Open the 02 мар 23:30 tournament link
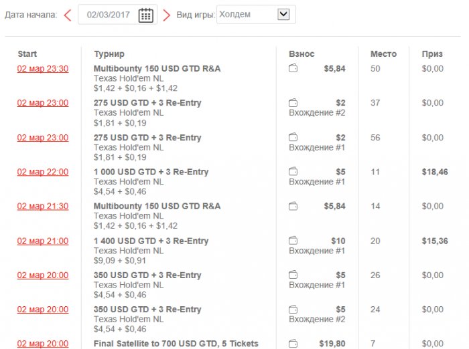Viewport: 469px width, 349px height. coord(42,69)
